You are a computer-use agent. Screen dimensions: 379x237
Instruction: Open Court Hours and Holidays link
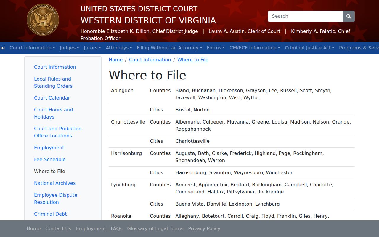click(x=53, y=113)
